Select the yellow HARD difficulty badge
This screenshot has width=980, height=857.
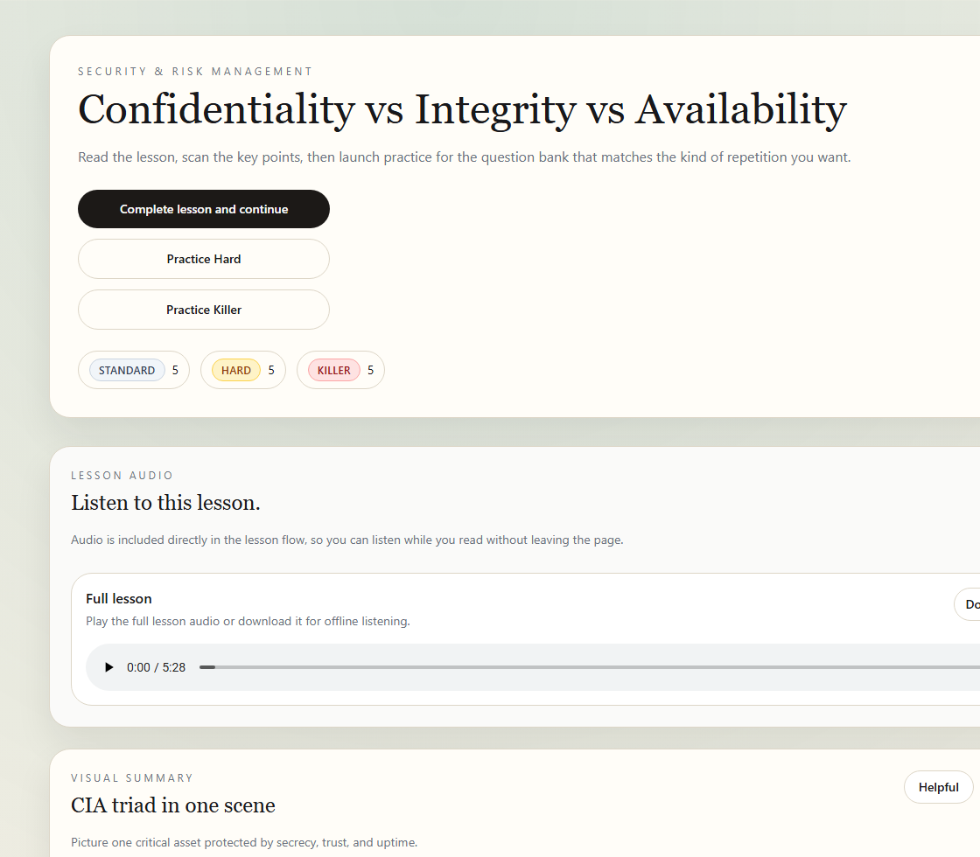tap(236, 371)
